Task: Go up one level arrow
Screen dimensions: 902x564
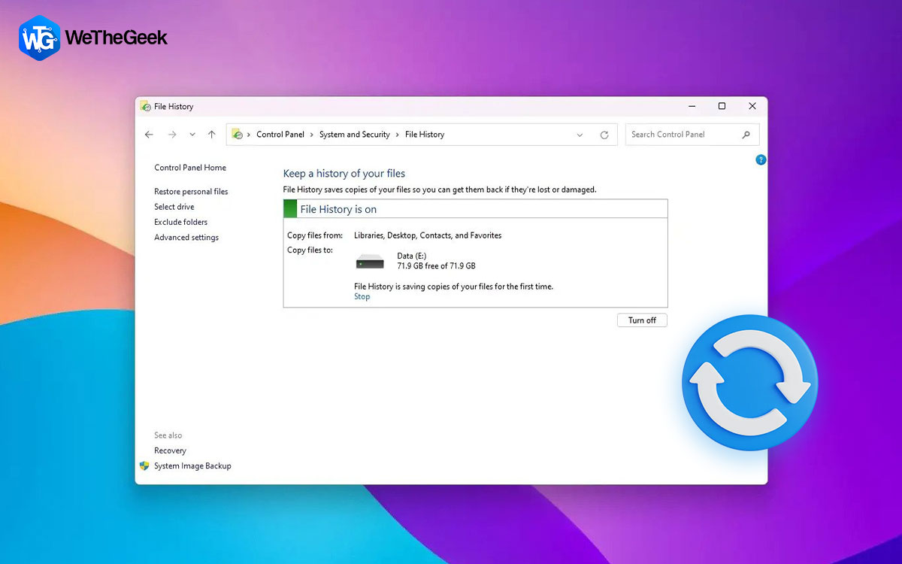Action: [x=212, y=135]
